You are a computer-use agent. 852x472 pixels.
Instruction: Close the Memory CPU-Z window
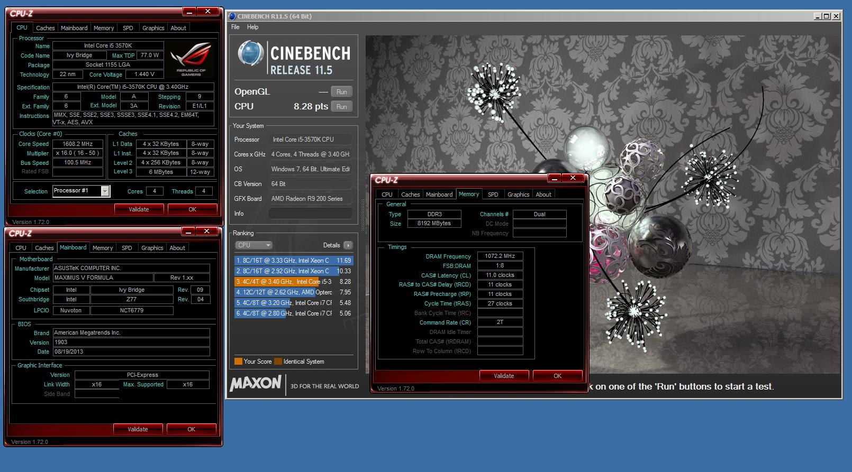pos(573,178)
